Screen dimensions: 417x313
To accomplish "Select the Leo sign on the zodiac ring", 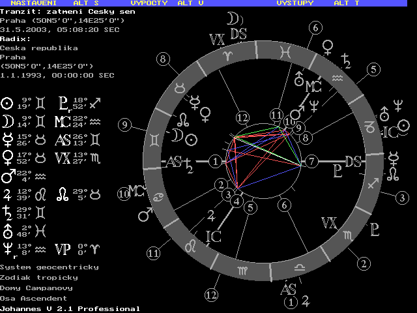I will coord(193,246).
